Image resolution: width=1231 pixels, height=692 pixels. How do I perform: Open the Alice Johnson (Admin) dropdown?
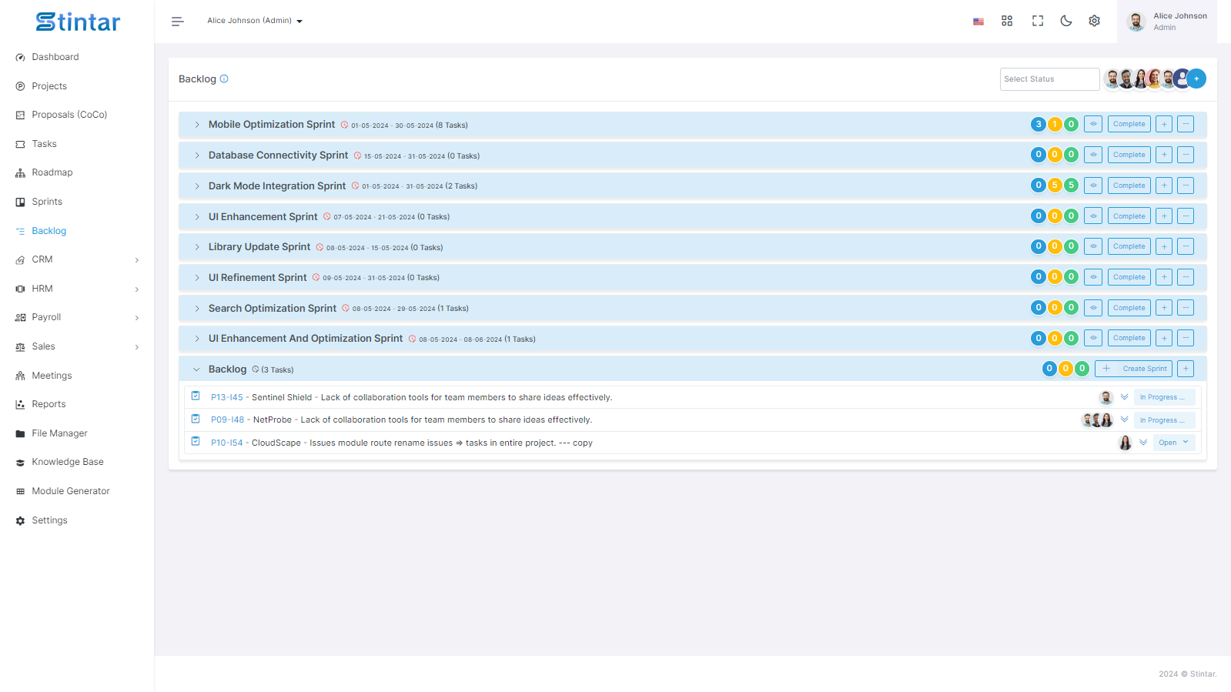pos(255,21)
